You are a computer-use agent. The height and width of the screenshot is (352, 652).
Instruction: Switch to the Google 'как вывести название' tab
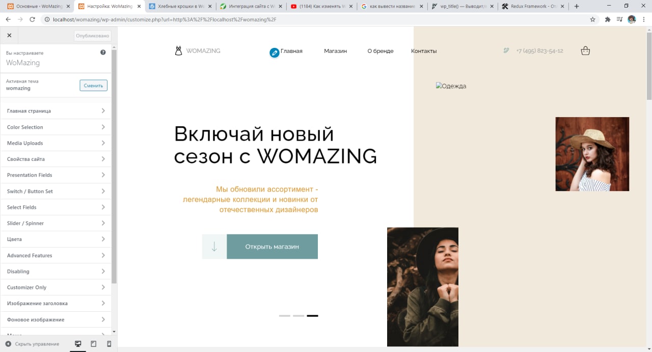(x=391, y=7)
